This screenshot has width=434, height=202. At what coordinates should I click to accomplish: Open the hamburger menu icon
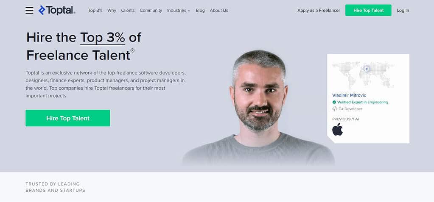[29, 11]
